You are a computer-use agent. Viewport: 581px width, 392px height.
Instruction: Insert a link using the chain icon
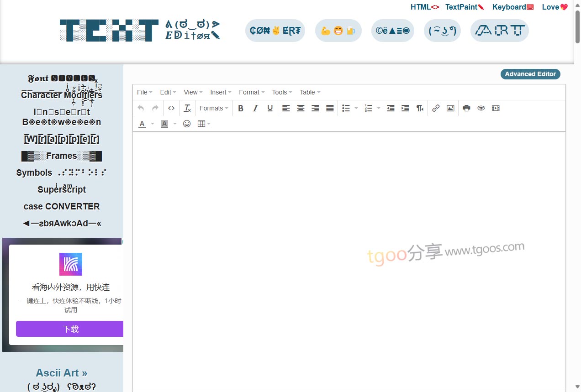point(436,108)
